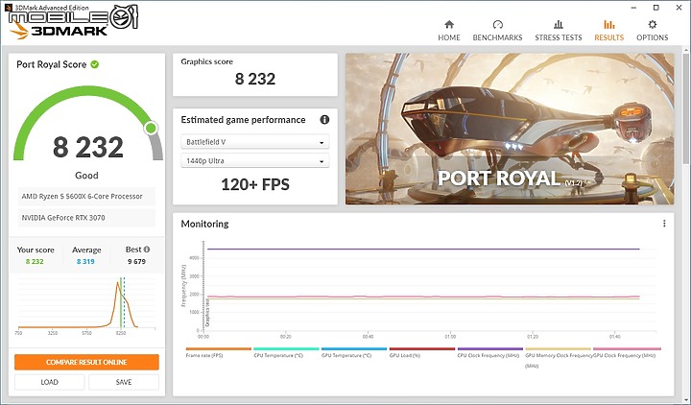Go to the Home tab

click(x=448, y=31)
